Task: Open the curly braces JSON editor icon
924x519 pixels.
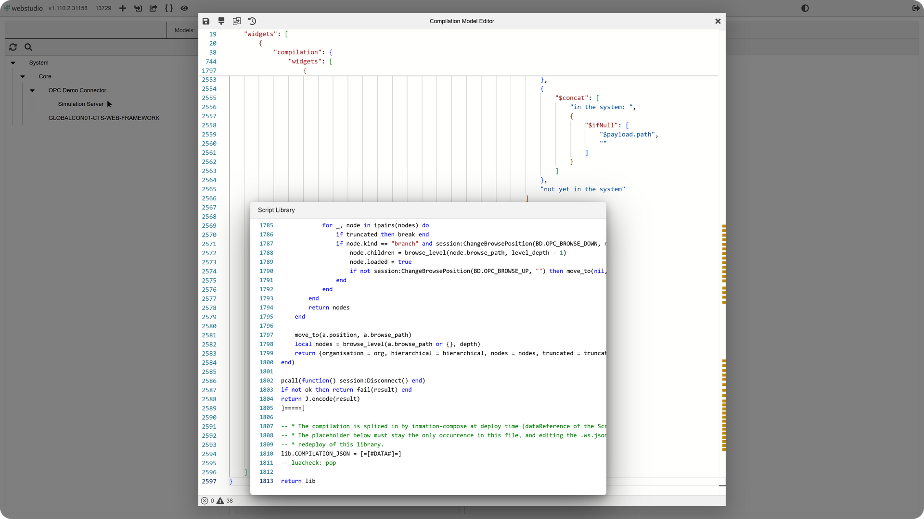Action: 169,8
